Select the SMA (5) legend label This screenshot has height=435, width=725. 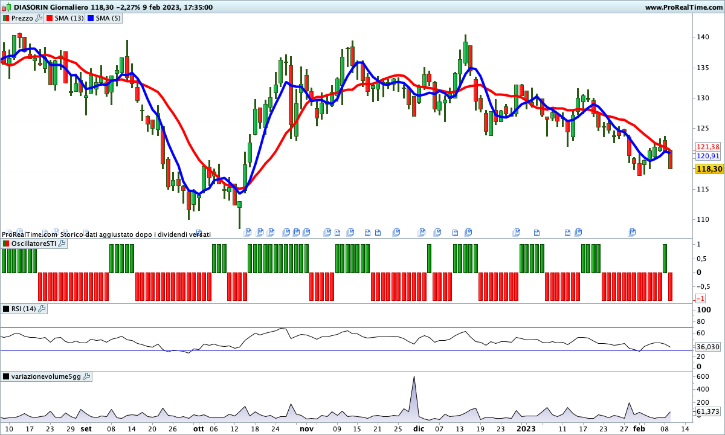click(x=108, y=18)
